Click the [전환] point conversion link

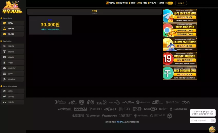click(x=145, y=3)
